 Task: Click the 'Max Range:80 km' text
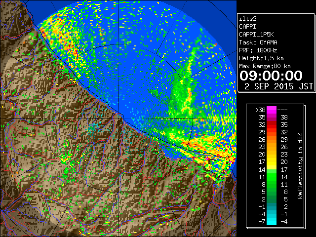click(x=265, y=66)
